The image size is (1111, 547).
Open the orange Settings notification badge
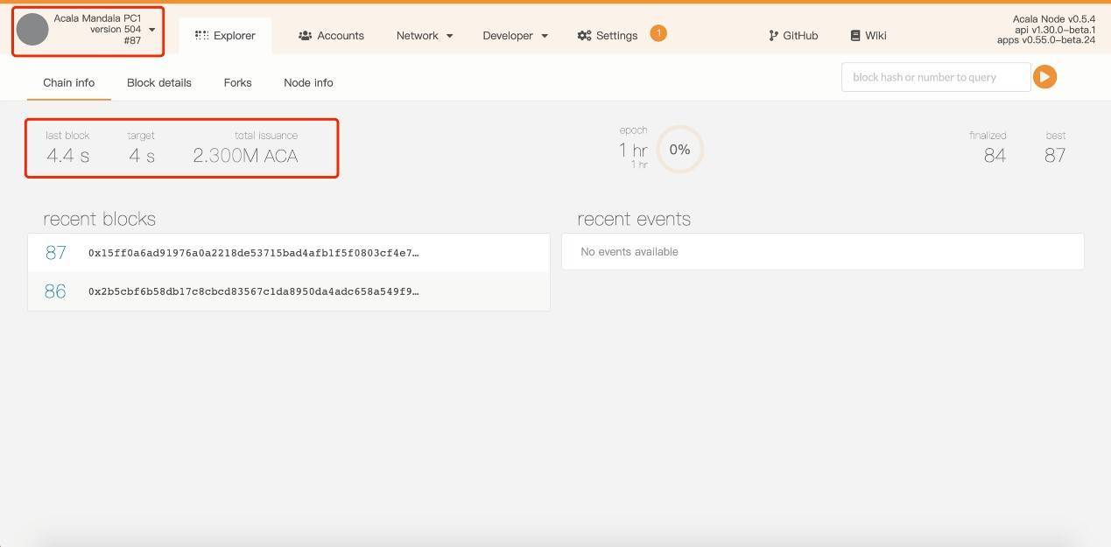coord(657,33)
